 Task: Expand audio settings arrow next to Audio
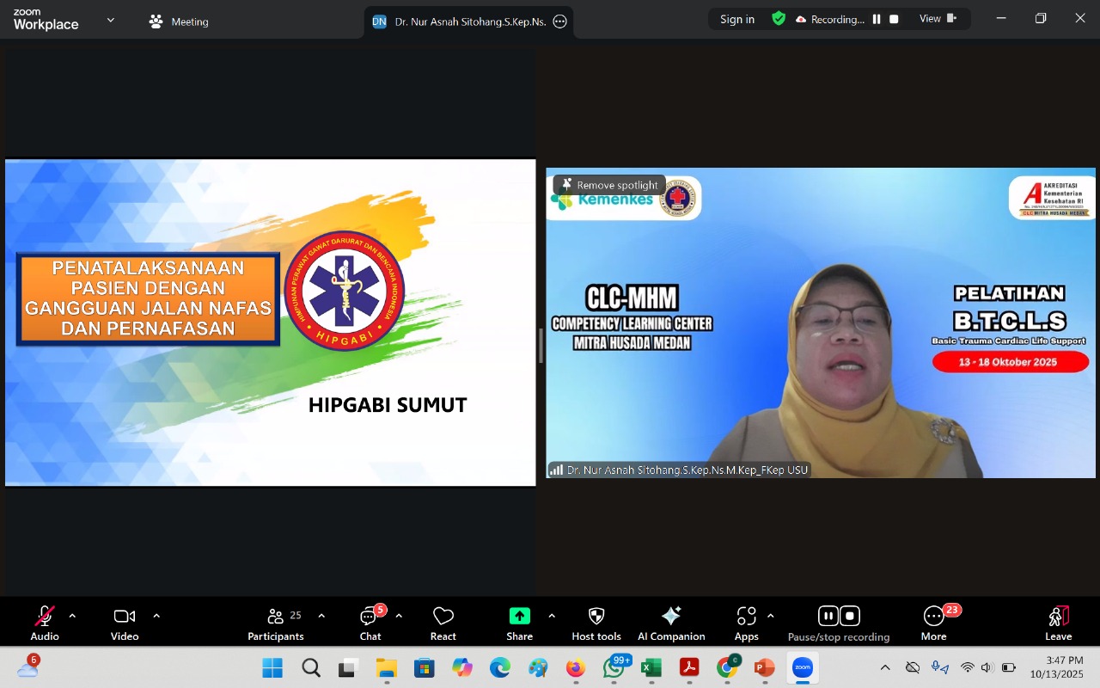[x=72, y=616]
